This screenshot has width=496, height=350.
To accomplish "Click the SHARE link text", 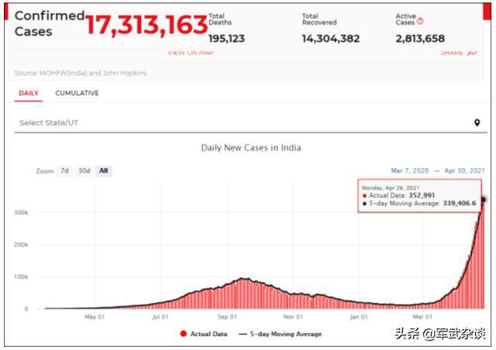I will click(x=450, y=53).
